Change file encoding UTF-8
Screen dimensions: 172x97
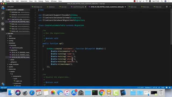tap(155, 88)
